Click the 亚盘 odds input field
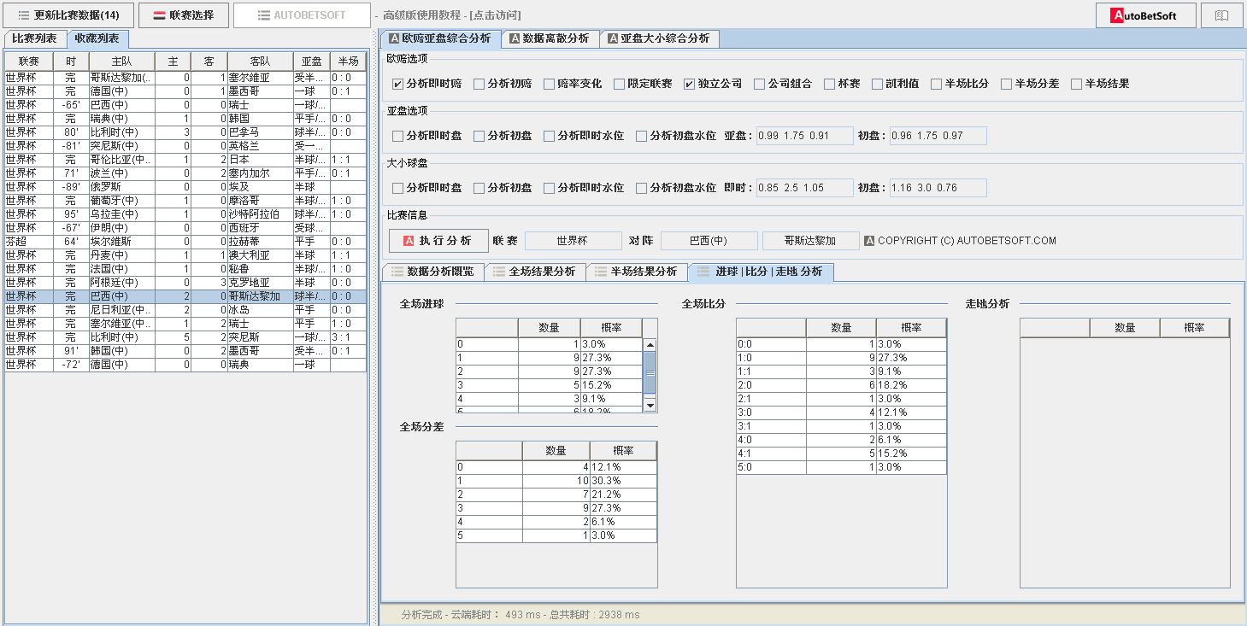Screen dimensions: 1247x626 pyautogui.click(x=804, y=136)
